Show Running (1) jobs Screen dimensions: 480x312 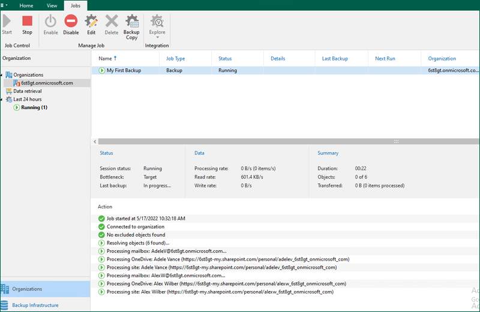coord(34,108)
